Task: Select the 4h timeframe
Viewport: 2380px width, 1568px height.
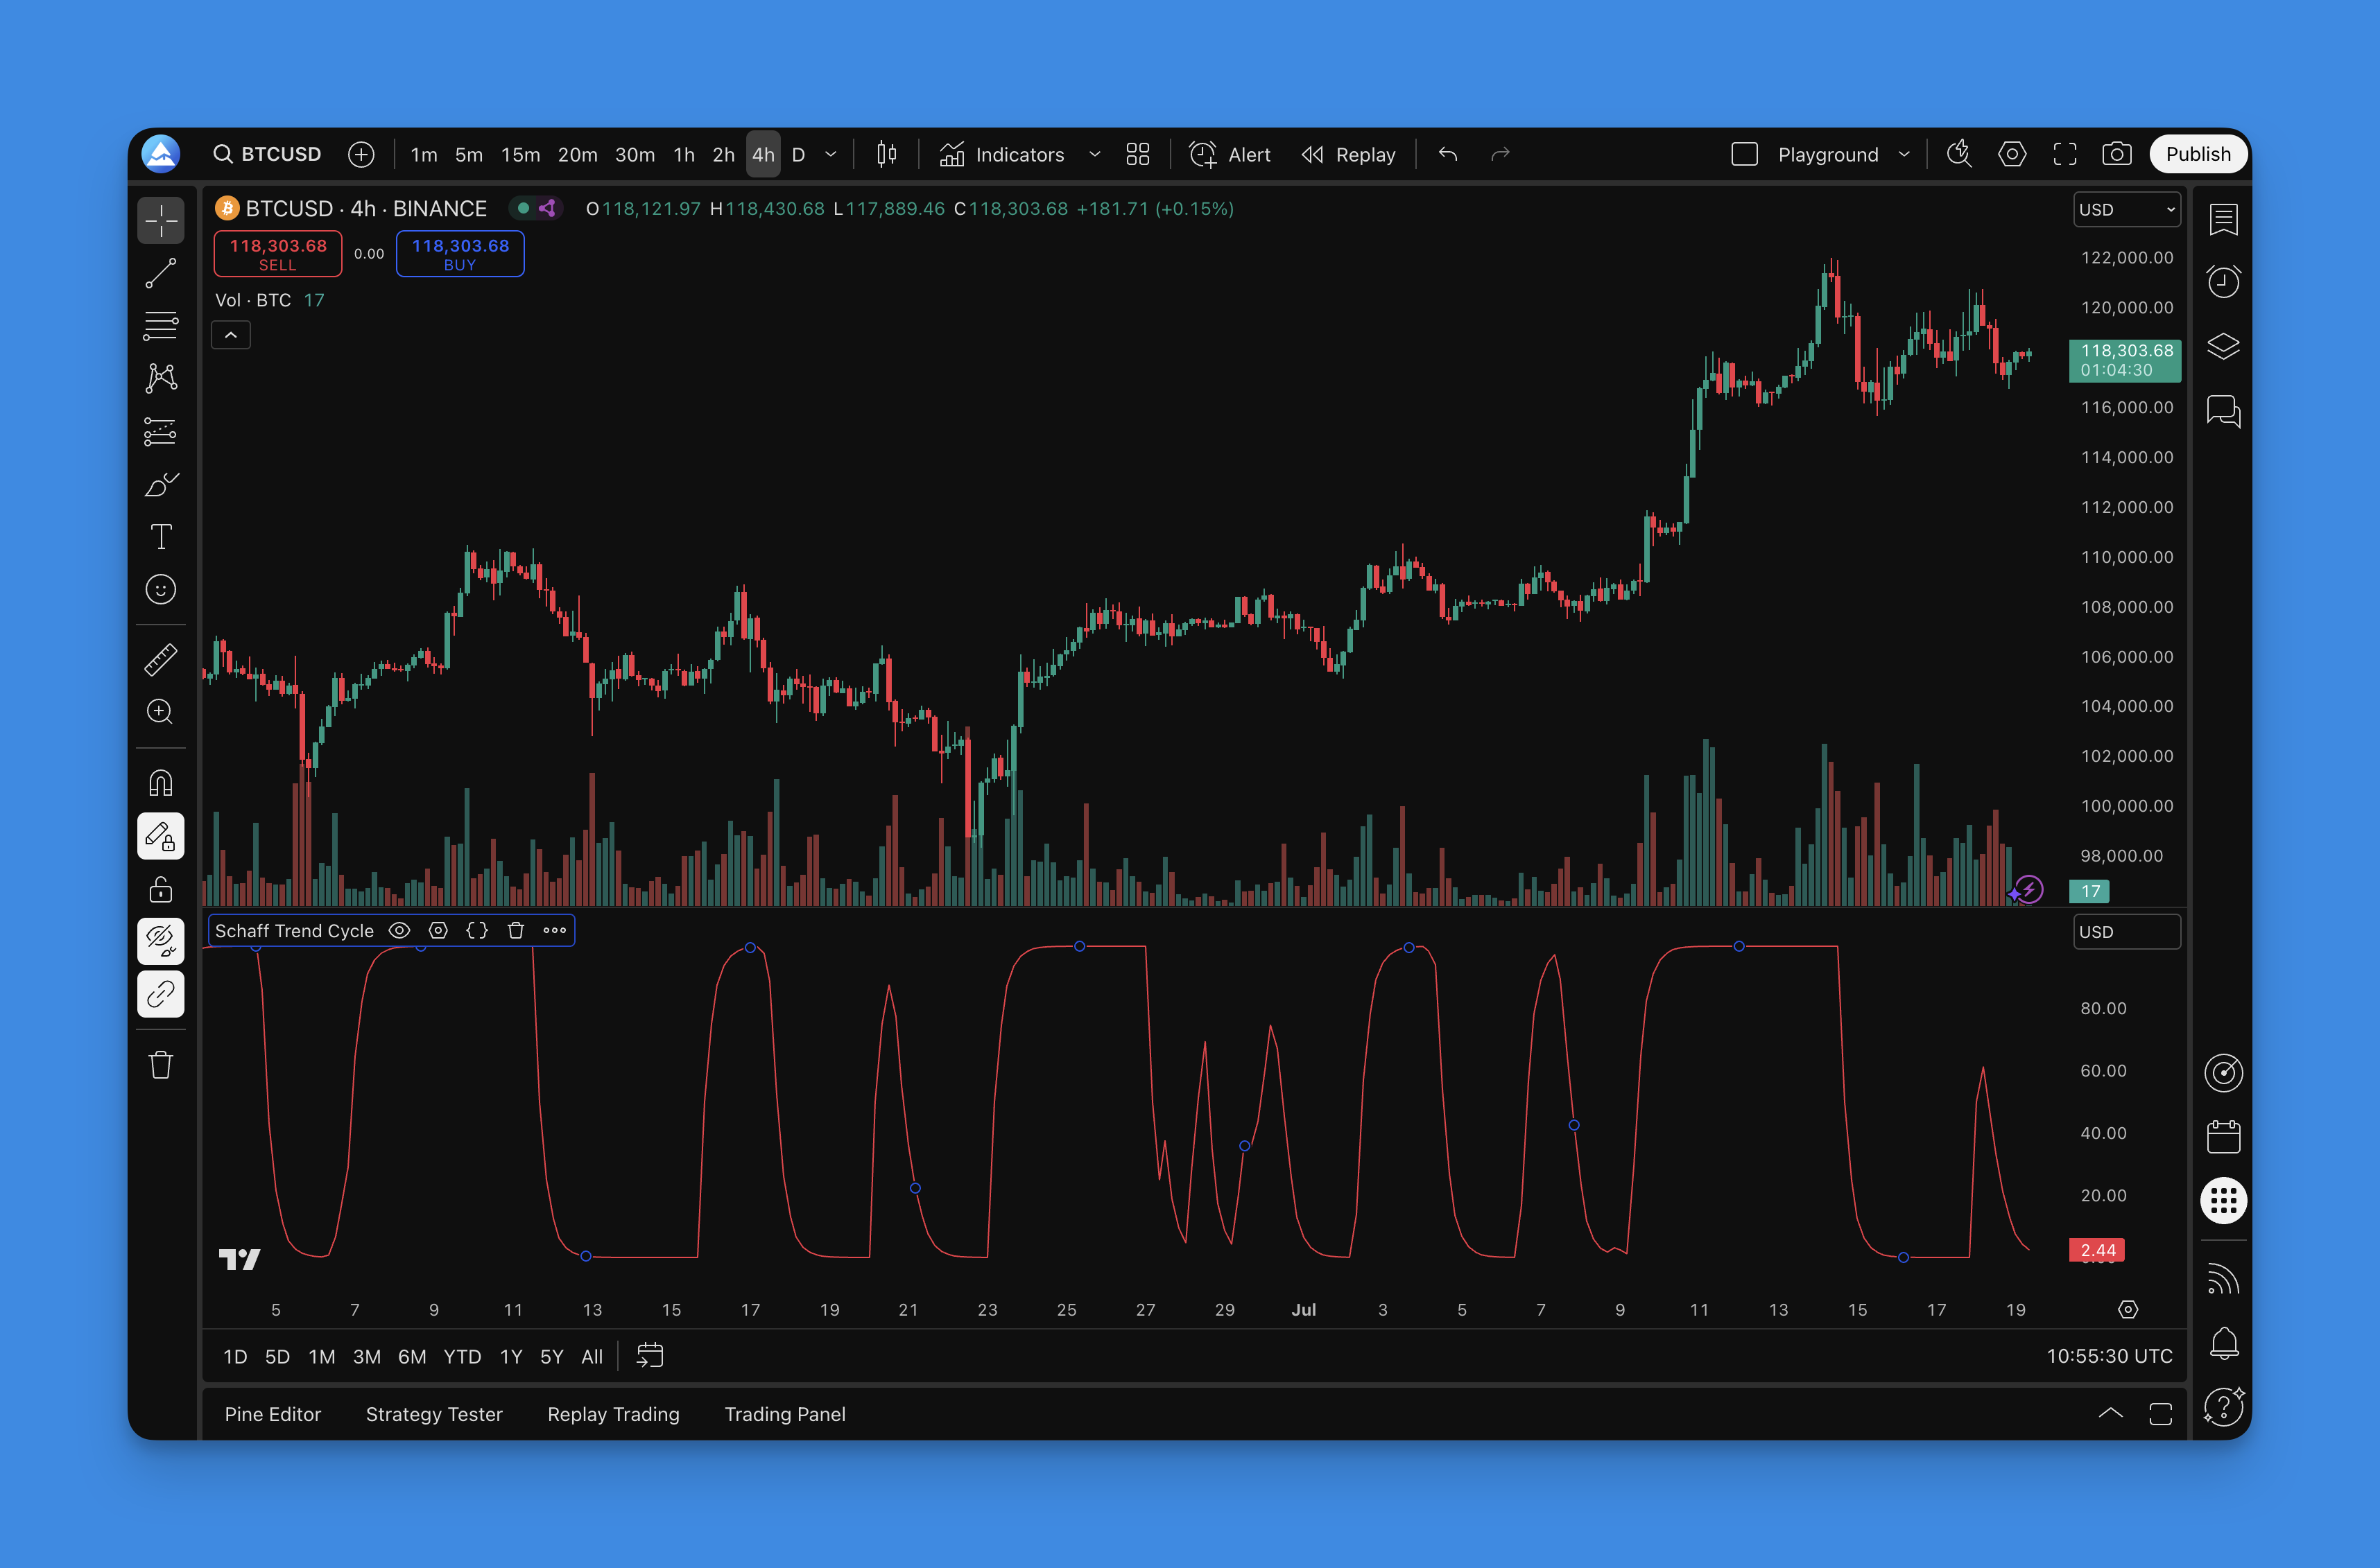Action: point(764,155)
